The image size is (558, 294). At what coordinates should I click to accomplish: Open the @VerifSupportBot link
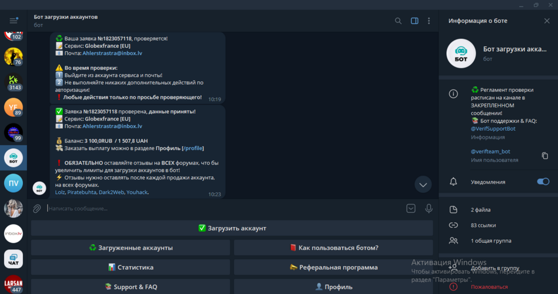pos(493,129)
